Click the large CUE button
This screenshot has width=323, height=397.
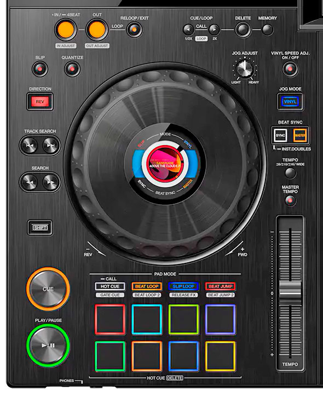(48, 289)
